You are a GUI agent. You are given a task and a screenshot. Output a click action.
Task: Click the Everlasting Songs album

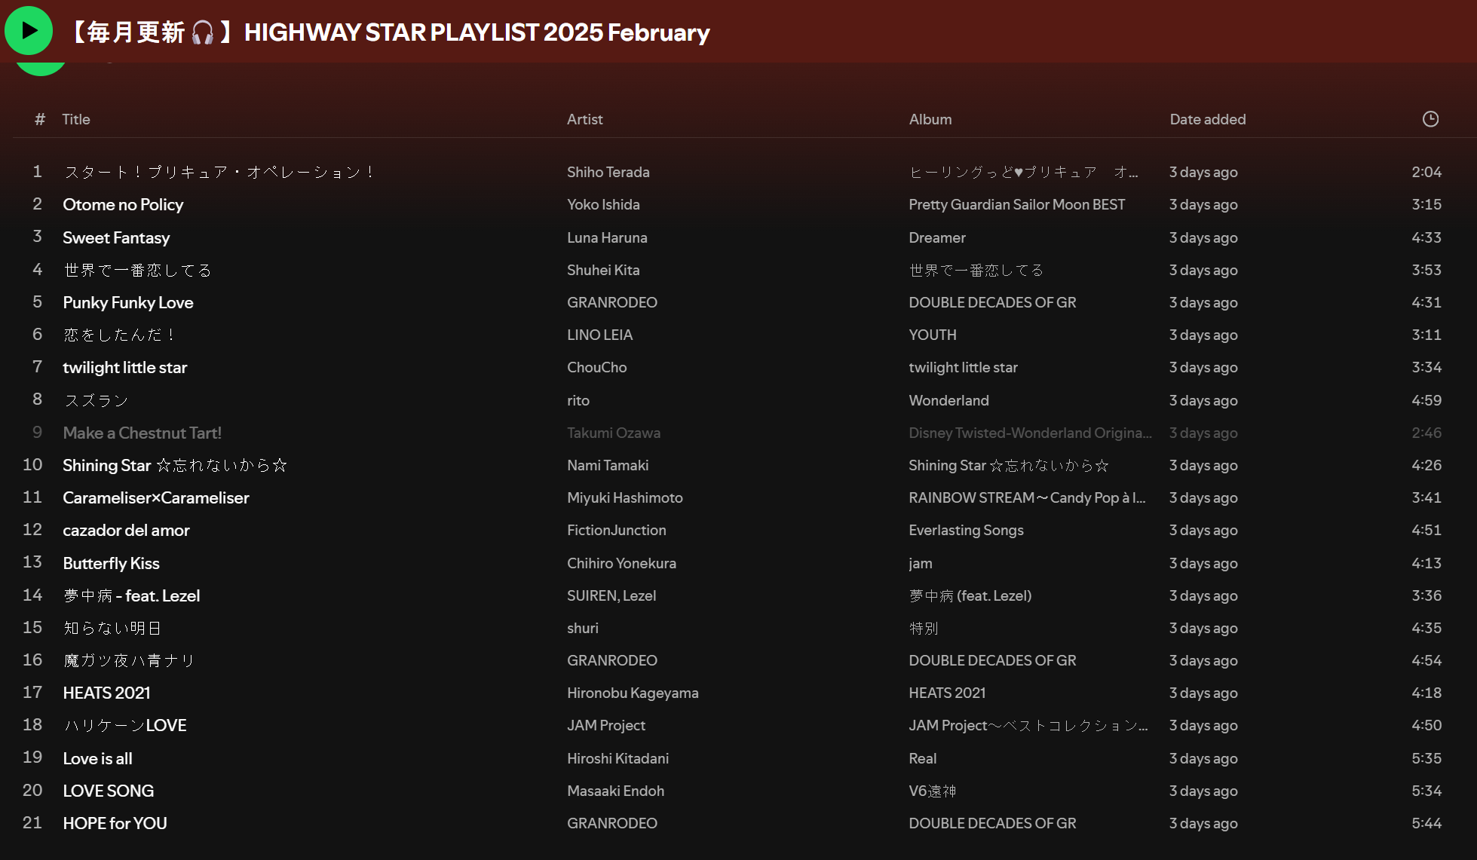point(966,530)
